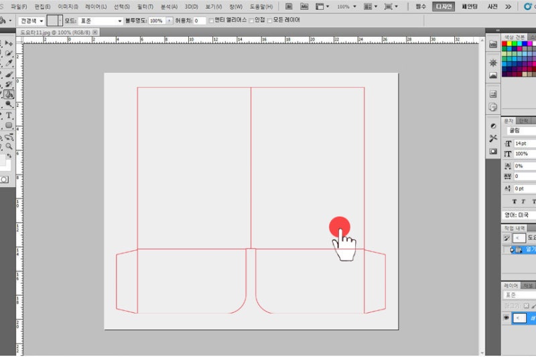Click the vertical scale IT icon
Viewport: 536px width, 357px height.
tap(508, 154)
